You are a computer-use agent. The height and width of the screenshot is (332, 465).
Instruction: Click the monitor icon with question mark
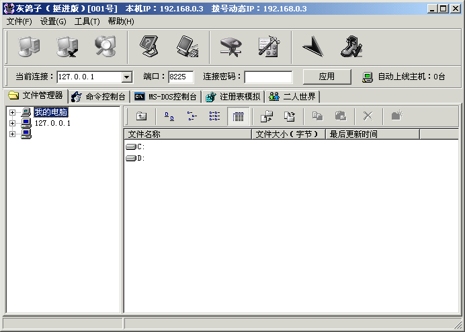pos(149,46)
